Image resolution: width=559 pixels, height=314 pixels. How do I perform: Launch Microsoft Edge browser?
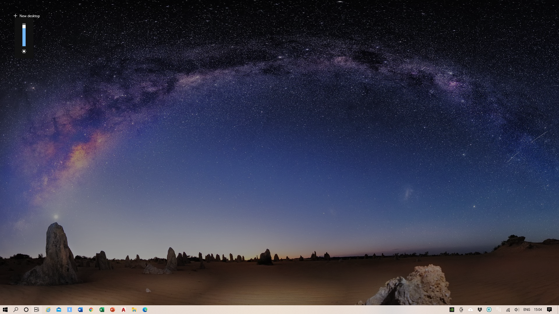[x=145, y=310]
